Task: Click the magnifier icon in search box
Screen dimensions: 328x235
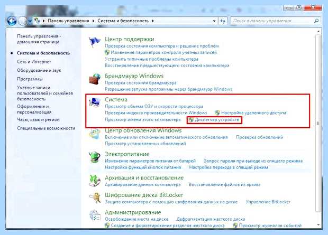Action: [316, 21]
